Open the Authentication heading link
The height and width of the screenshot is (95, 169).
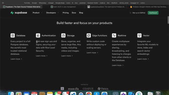click(x=49, y=36)
